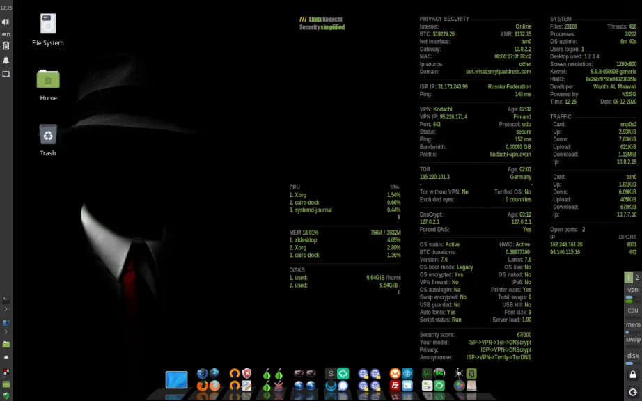Open the Trash from the desktop
The width and height of the screenshot is (642, 401).
point(47,134)
